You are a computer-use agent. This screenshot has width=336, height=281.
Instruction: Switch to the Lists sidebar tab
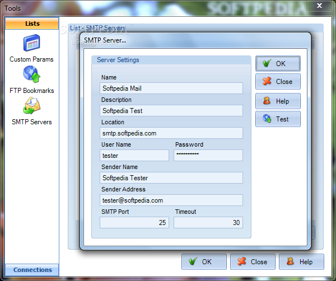pyautogui.click(x=32, y=24)
